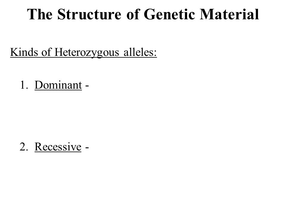Click list number 2 before Recessive
286x214 pixels.
point(24,147)
